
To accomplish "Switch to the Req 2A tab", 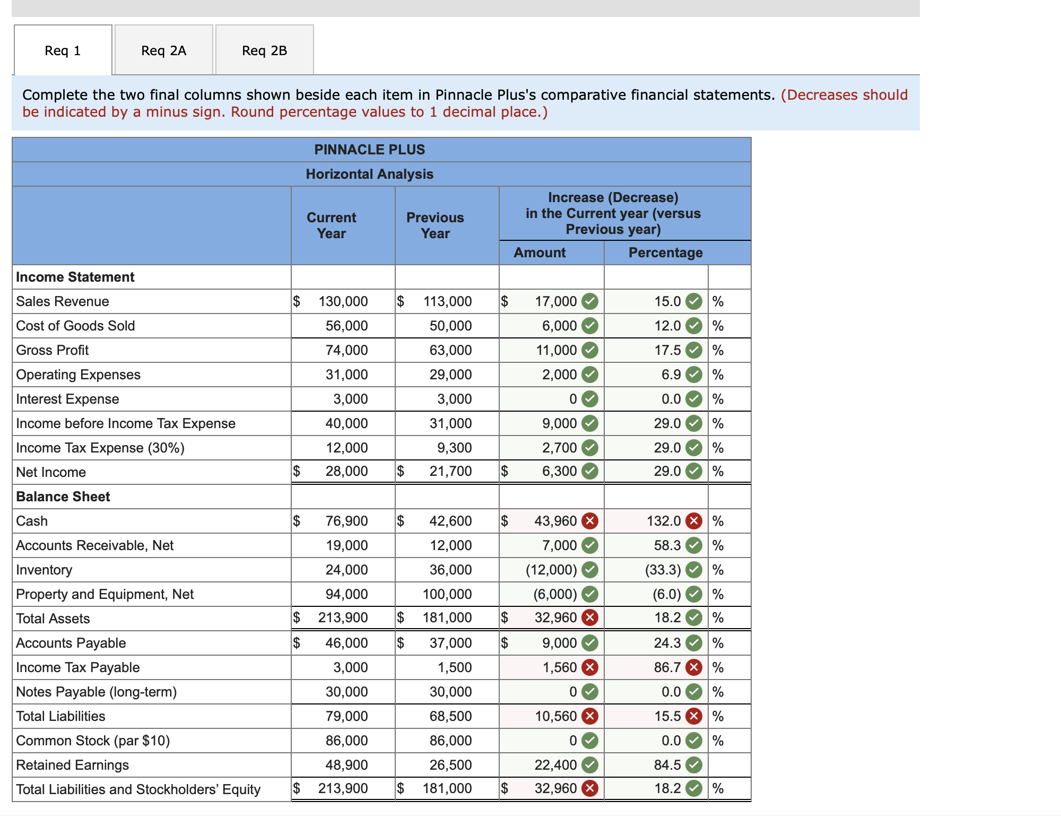I will [163, 50].
